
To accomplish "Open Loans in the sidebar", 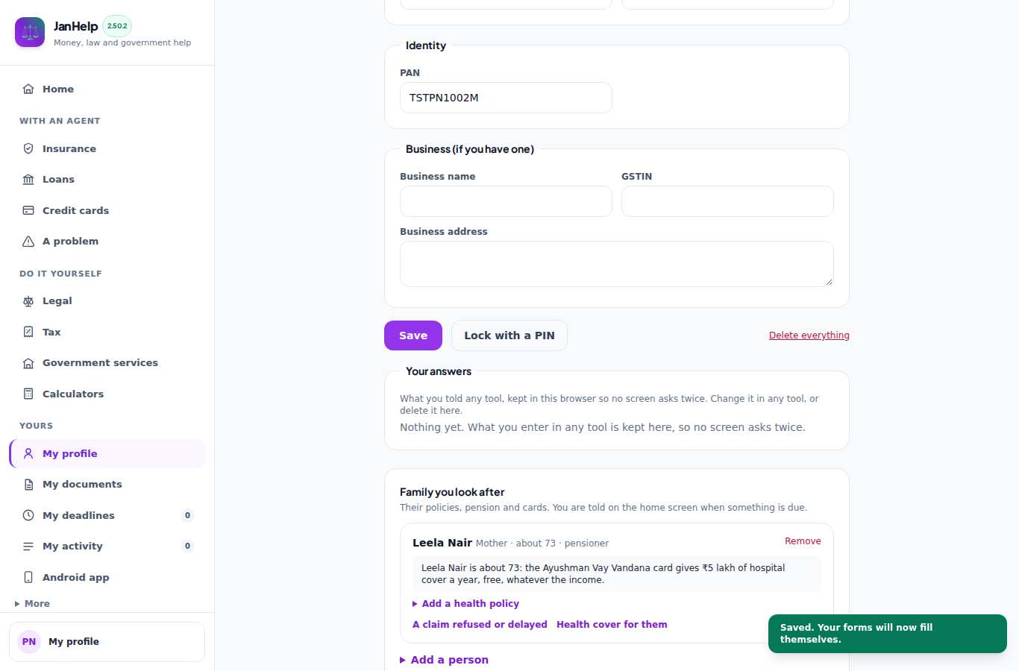I will [107, 179].
